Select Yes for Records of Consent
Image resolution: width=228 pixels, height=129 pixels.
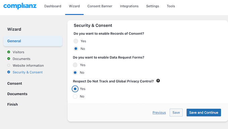[x=76, y=41]
